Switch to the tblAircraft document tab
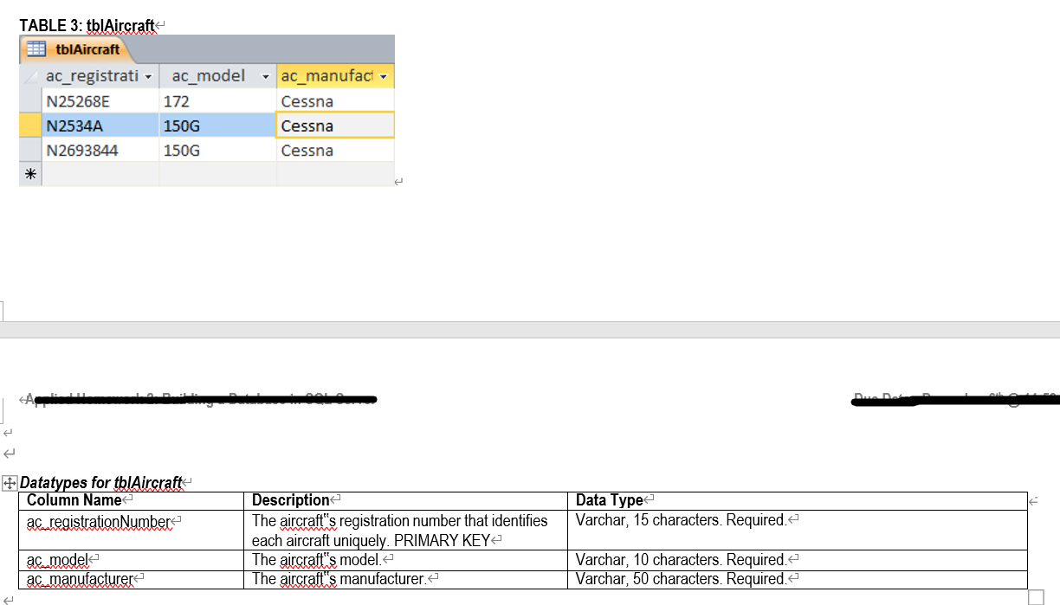 [x=87, y=49]
